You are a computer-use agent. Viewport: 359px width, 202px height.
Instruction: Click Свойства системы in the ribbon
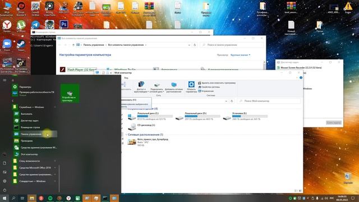point(209,87)
